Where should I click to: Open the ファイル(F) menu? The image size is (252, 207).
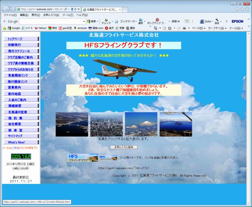click(10, 15)
